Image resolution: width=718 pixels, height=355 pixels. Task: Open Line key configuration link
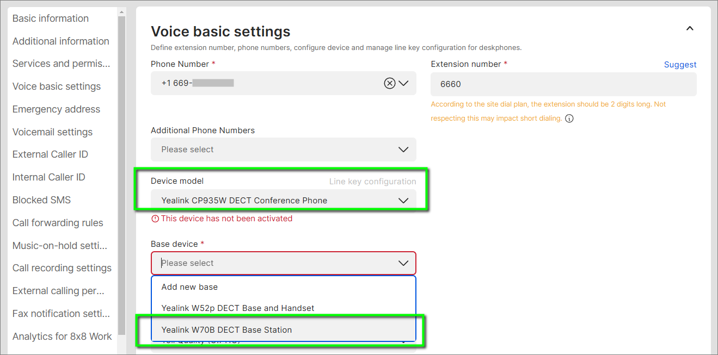372,182
